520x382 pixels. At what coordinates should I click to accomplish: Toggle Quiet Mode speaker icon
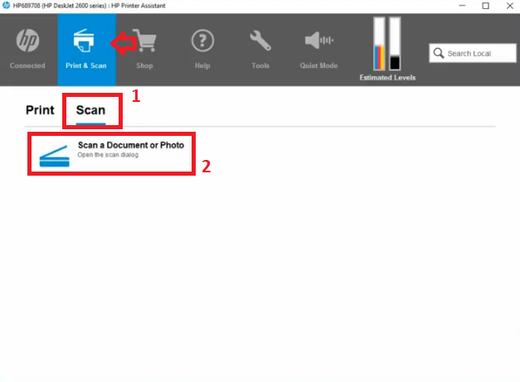click(318, 41)
